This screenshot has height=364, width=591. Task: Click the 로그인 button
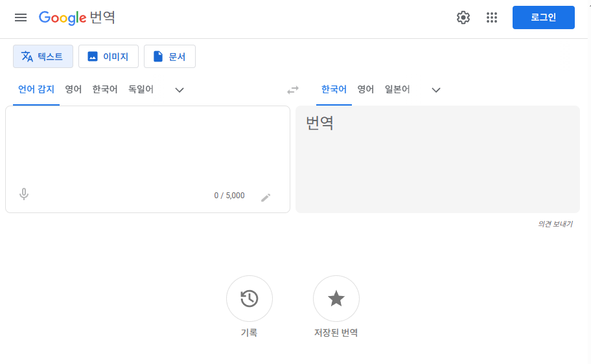[x=544, y=17]
